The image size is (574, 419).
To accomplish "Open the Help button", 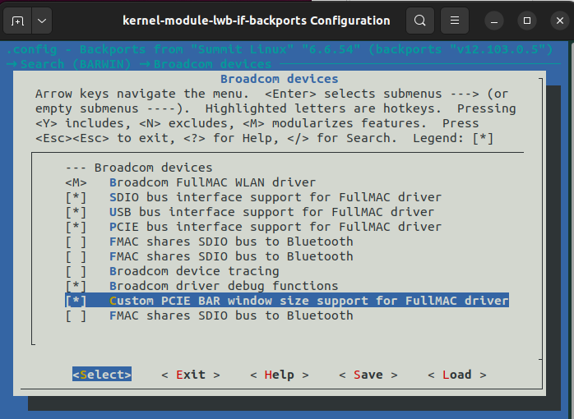I will [279, 375].
